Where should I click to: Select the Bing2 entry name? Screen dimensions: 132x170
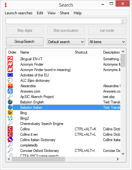tap(25, 118)
